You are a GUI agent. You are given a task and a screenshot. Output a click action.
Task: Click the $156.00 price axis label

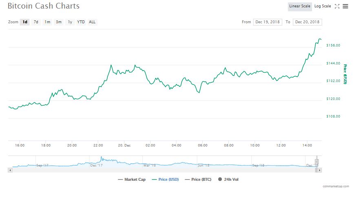[x=333, y=45]
